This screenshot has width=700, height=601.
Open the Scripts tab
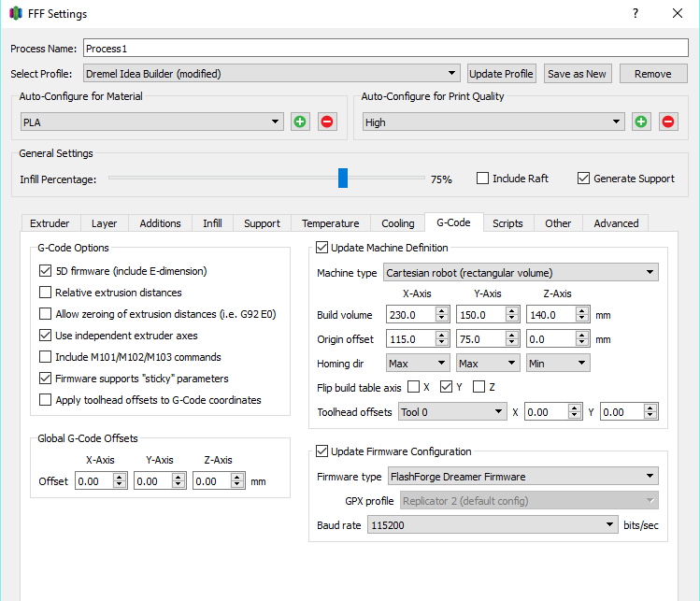pyautogui.click(x=507, y=223)
